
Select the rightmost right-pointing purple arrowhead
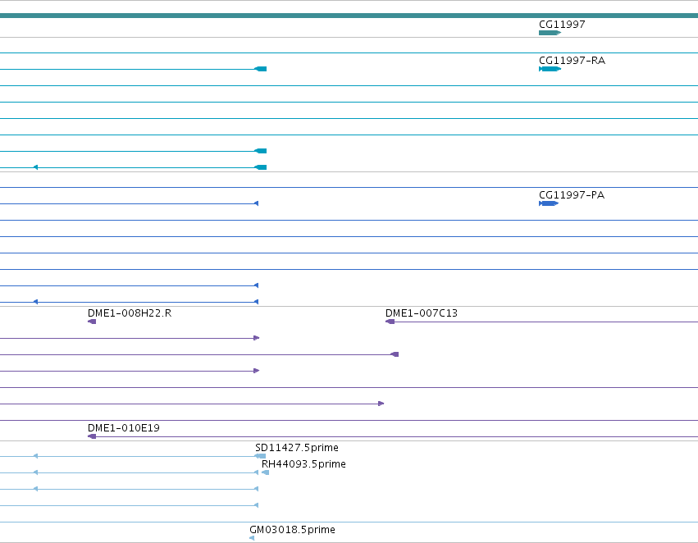coord(381,404)
